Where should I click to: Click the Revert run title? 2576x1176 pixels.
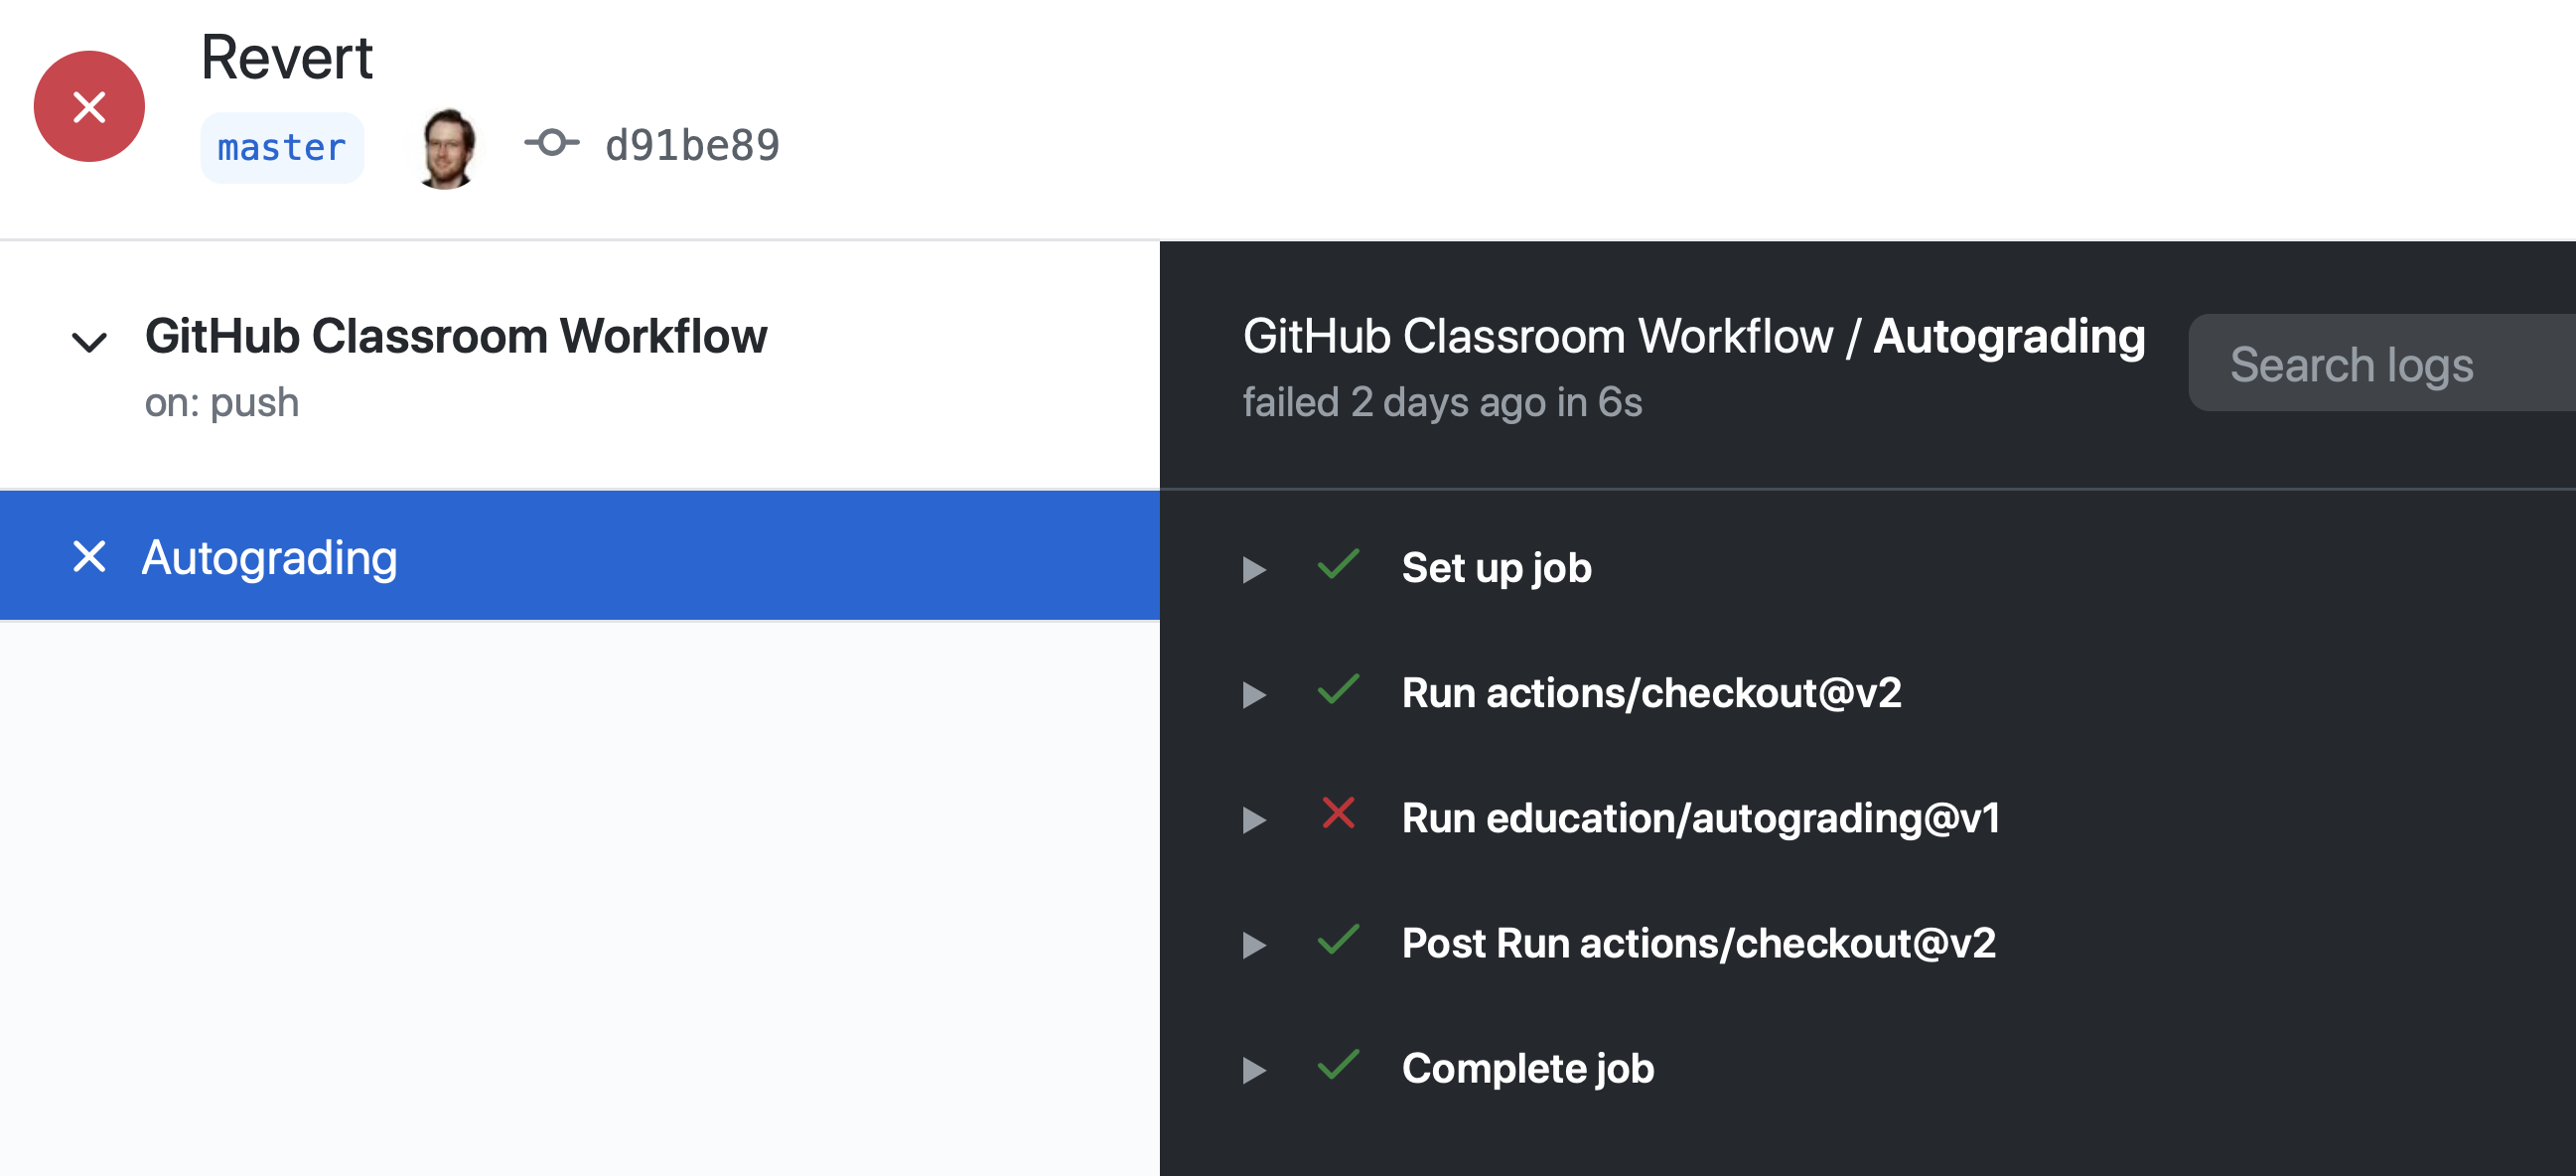click(x=287, y=57)
